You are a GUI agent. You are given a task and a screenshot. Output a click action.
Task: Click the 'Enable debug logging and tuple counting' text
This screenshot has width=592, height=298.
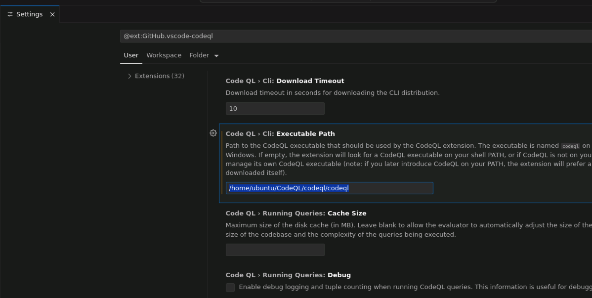pyautogui.click(x=415, y=287)
